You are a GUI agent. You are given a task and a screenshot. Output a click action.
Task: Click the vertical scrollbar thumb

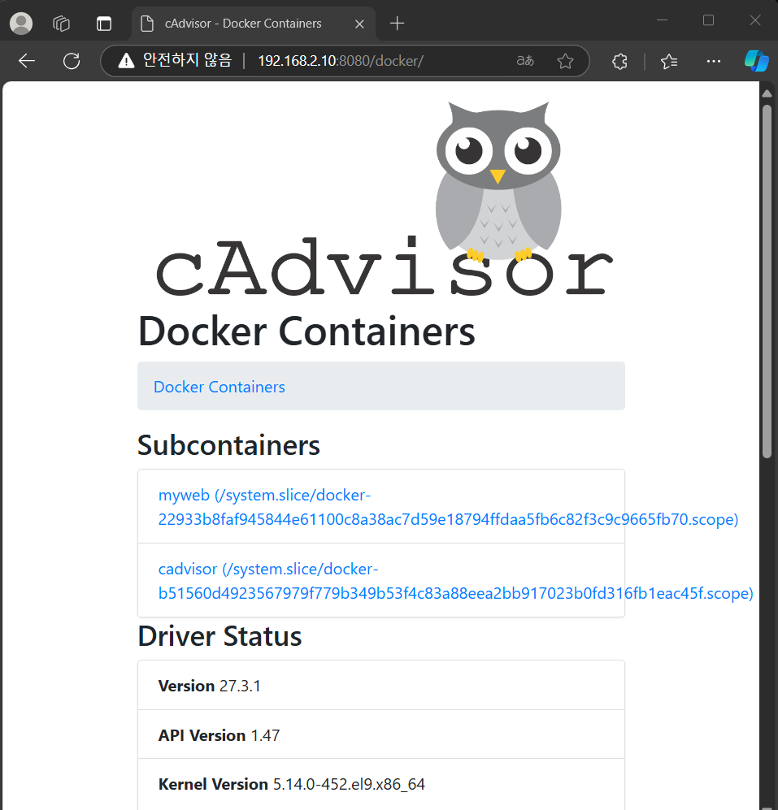(x=767, y=282)
